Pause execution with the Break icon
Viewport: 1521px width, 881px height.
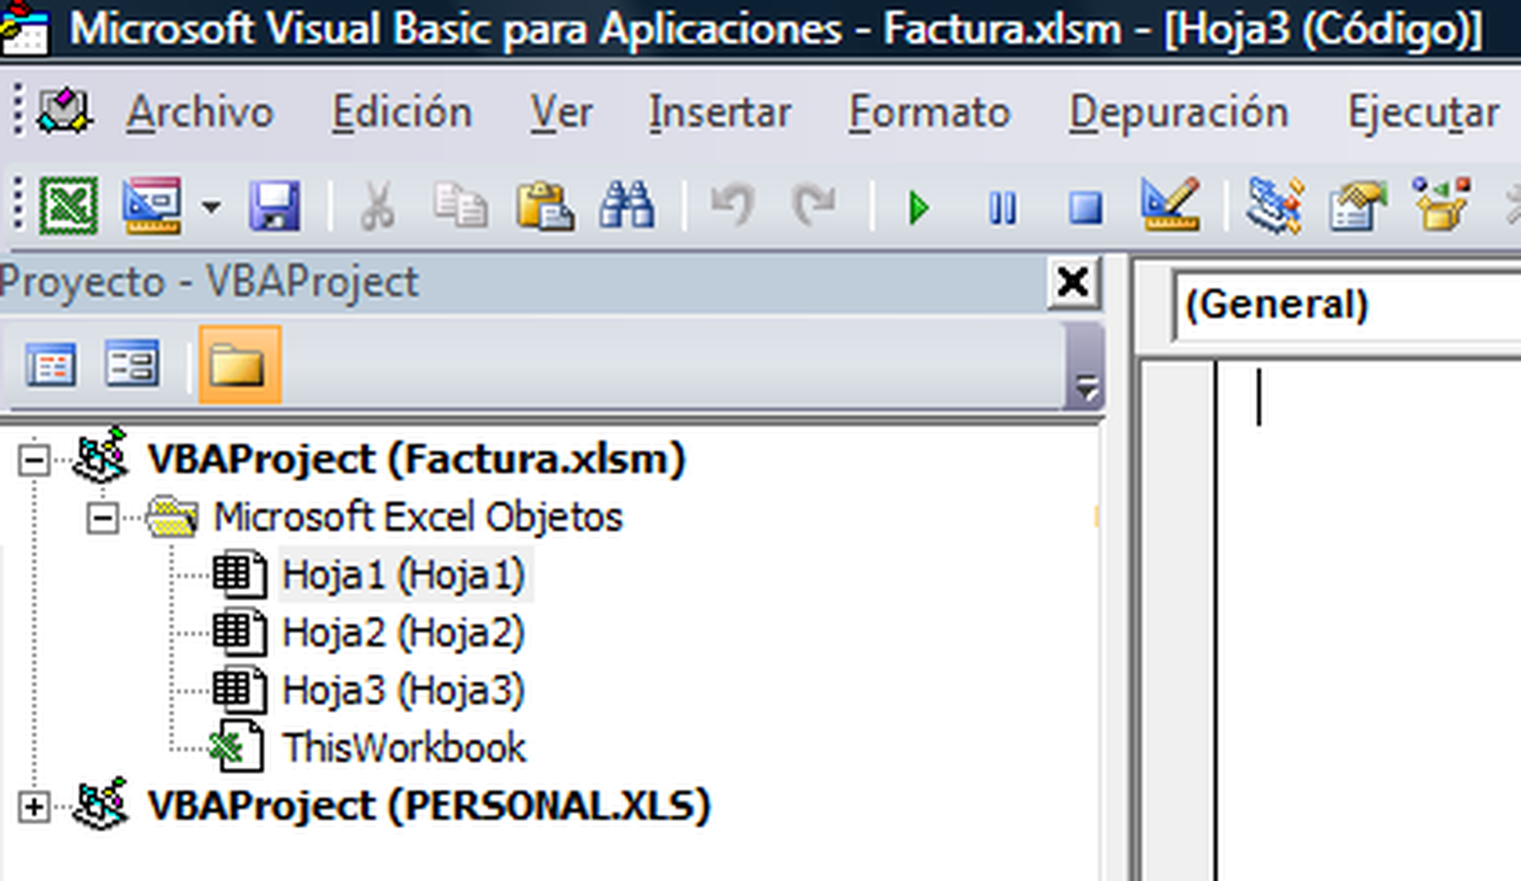(x=1002, y=207)
